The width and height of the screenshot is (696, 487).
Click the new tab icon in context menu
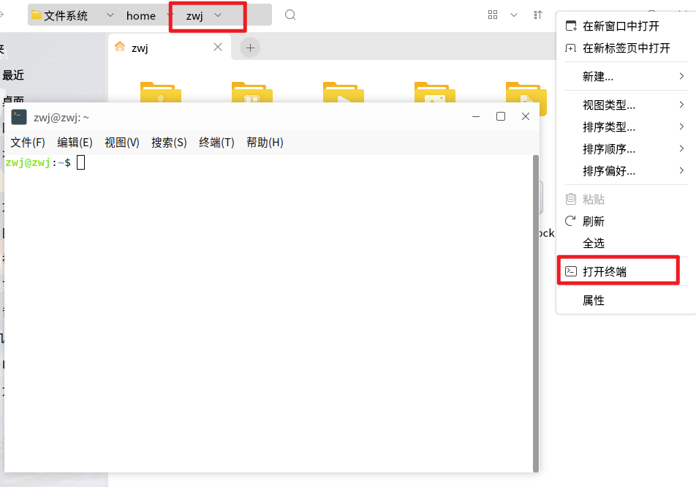click(x=571, y=48)
